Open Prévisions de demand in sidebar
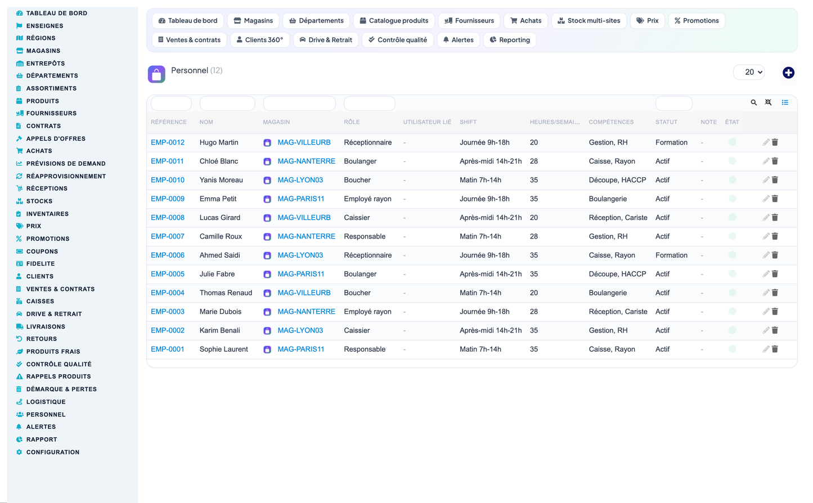Viewport: 813px width, 503px height. point(66,164)
